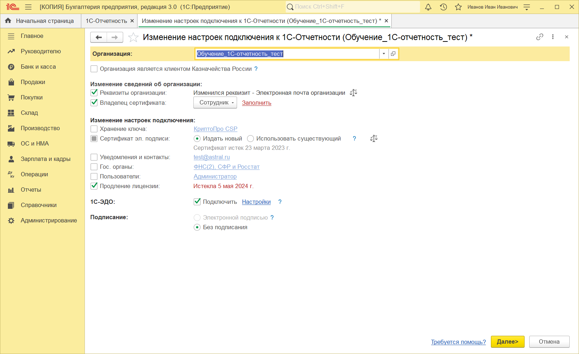This screenshot has height=354, width=579.
Task: Copy link to this form icon
Action: click(540, 37)
